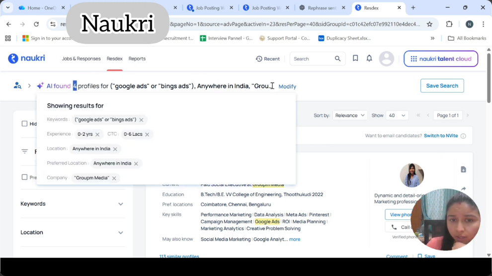This screenshot has height=276, width=492.
Task: Click the user profile avatar icon
Action: 386,58
